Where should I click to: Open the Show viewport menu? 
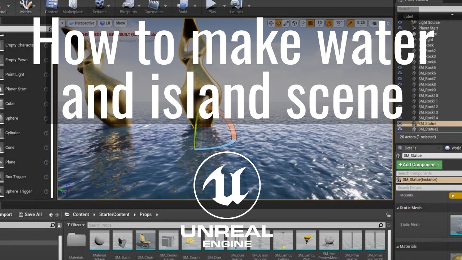pos(120,23)
